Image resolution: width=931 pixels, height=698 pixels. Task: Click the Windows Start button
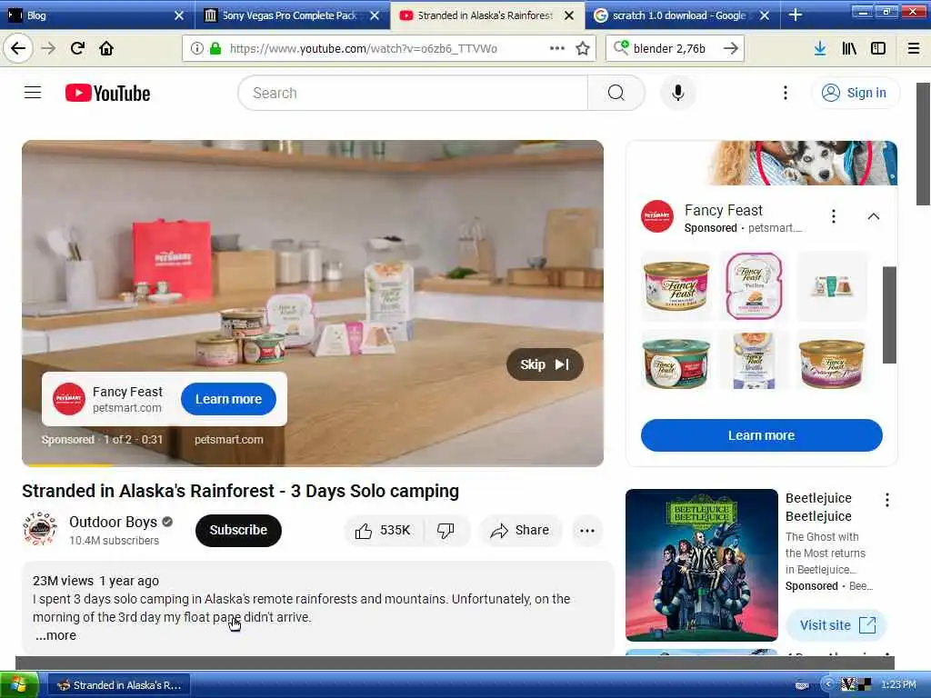coord(19,685)
